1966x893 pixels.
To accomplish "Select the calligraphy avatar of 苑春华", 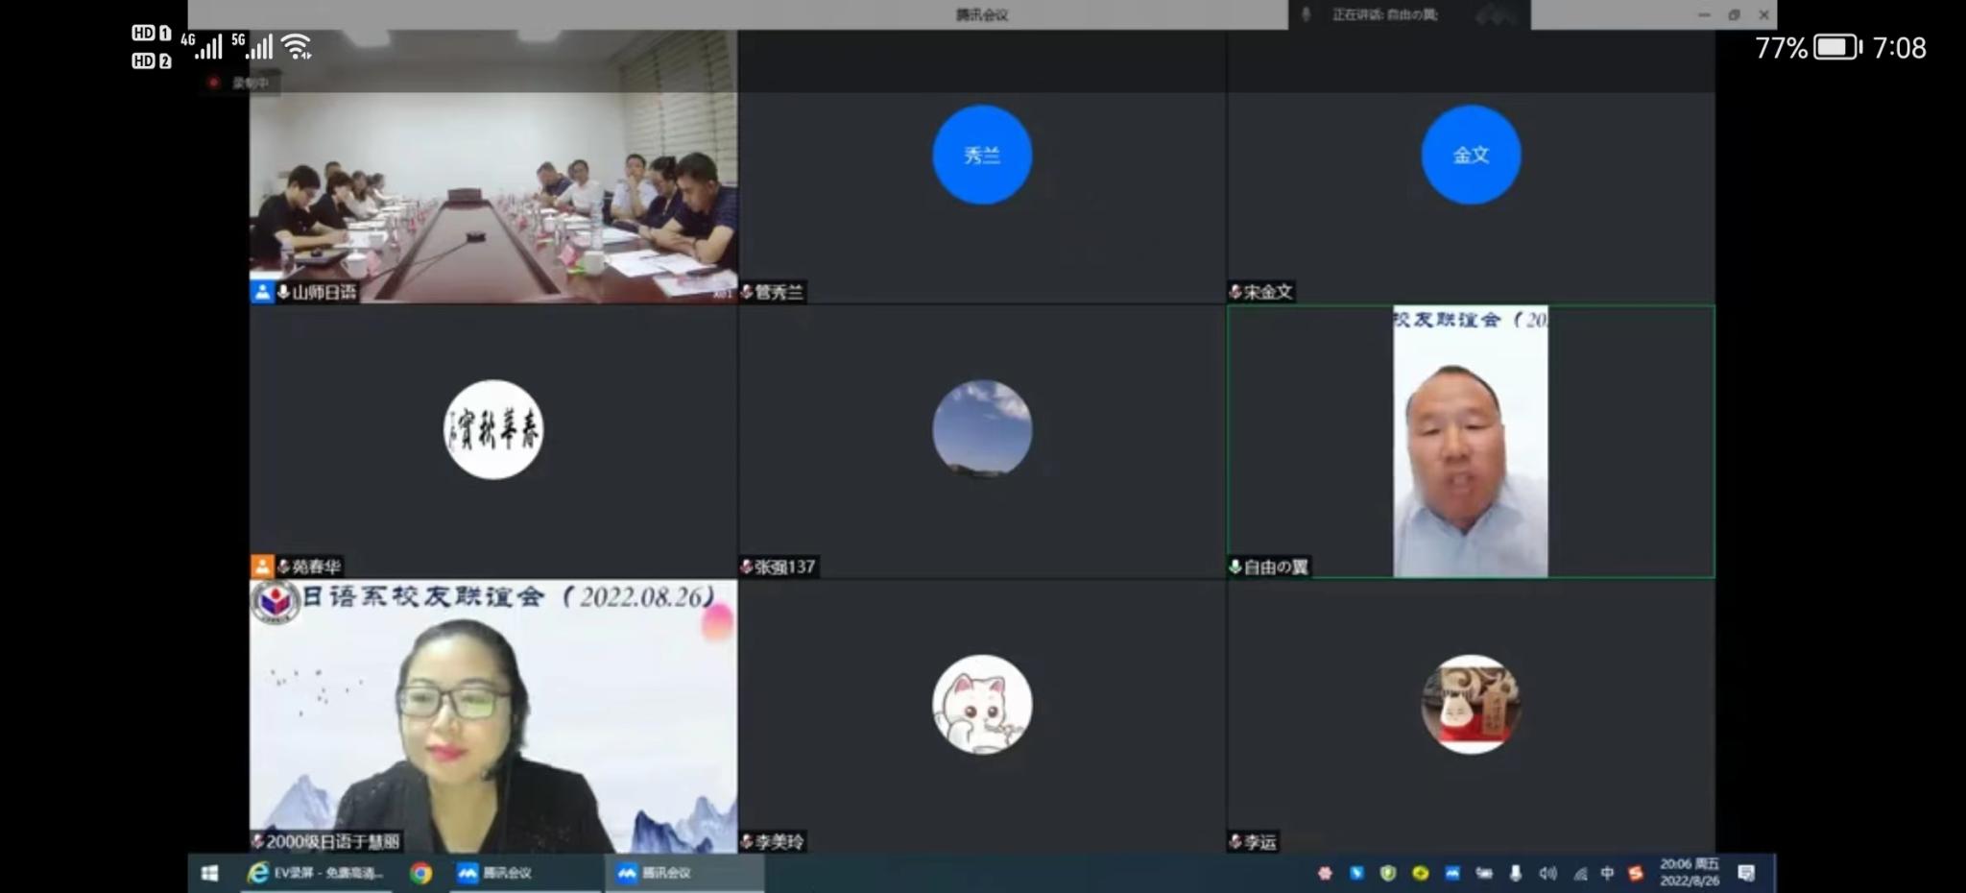I will [x=492, y=429].
